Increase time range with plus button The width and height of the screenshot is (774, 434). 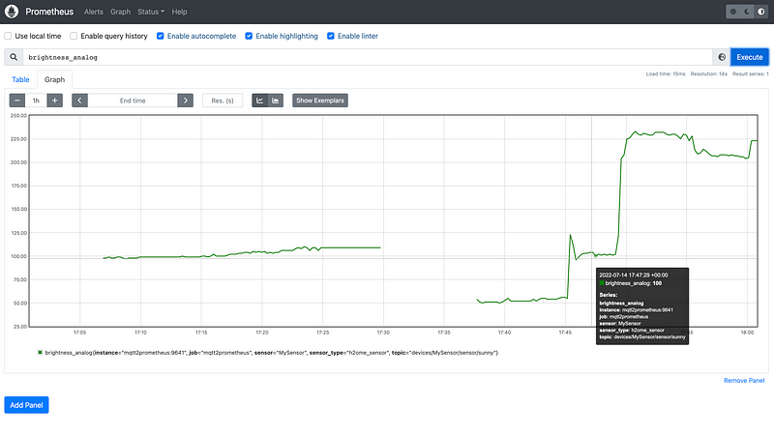(55, 101)
